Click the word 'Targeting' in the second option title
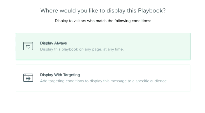The image size is (205, 113). point(72,75)
